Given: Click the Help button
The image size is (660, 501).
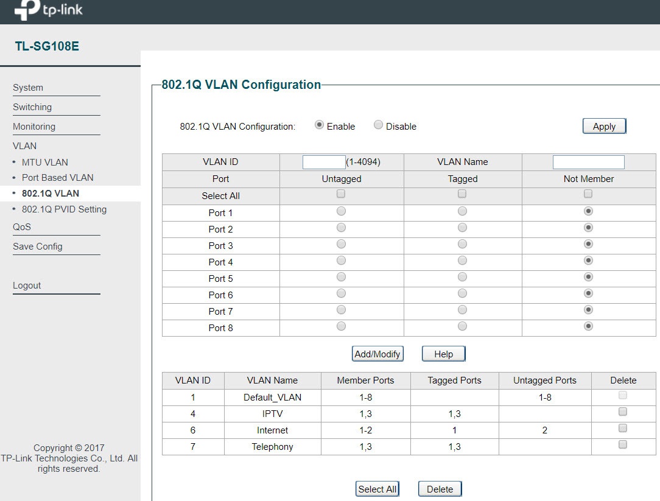Looking at the screenshot, I should pos(444,354).
